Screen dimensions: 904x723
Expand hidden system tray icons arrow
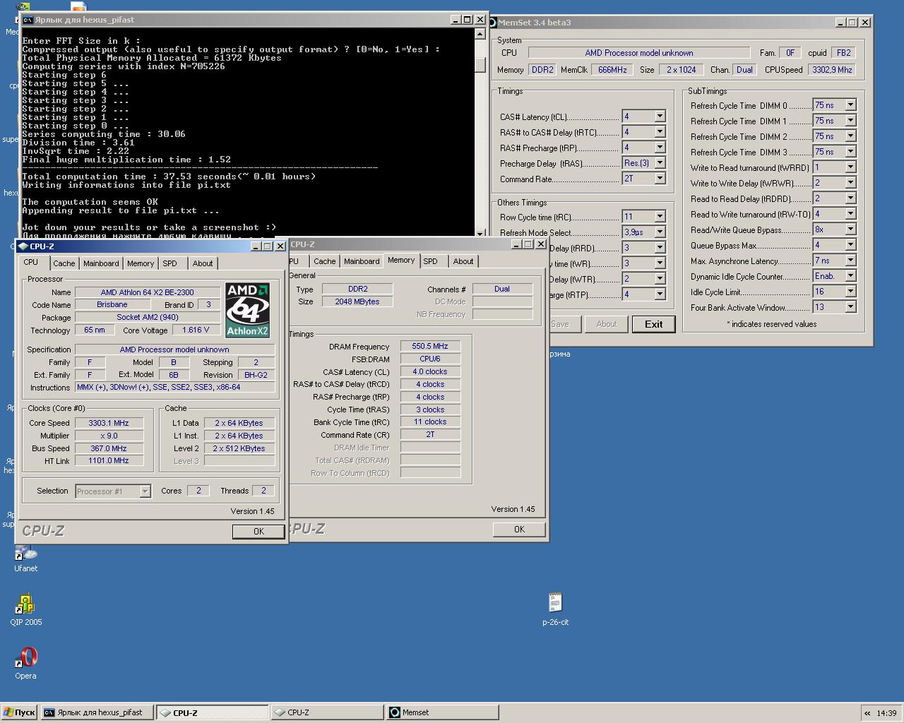click(867, 713)
